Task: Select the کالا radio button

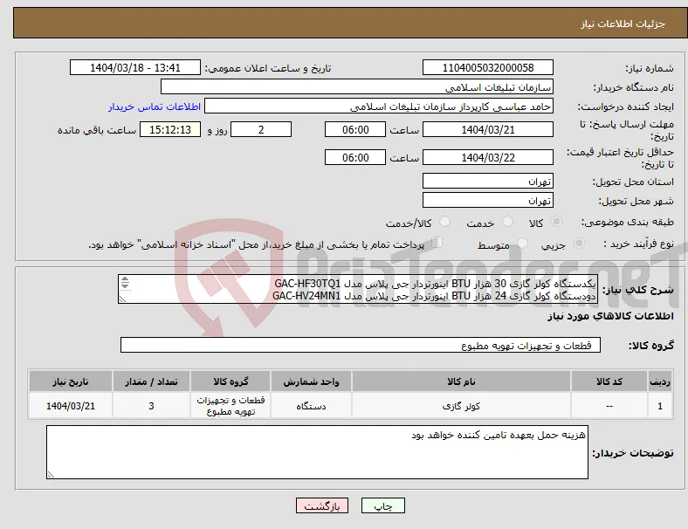Action: (556, 222)
